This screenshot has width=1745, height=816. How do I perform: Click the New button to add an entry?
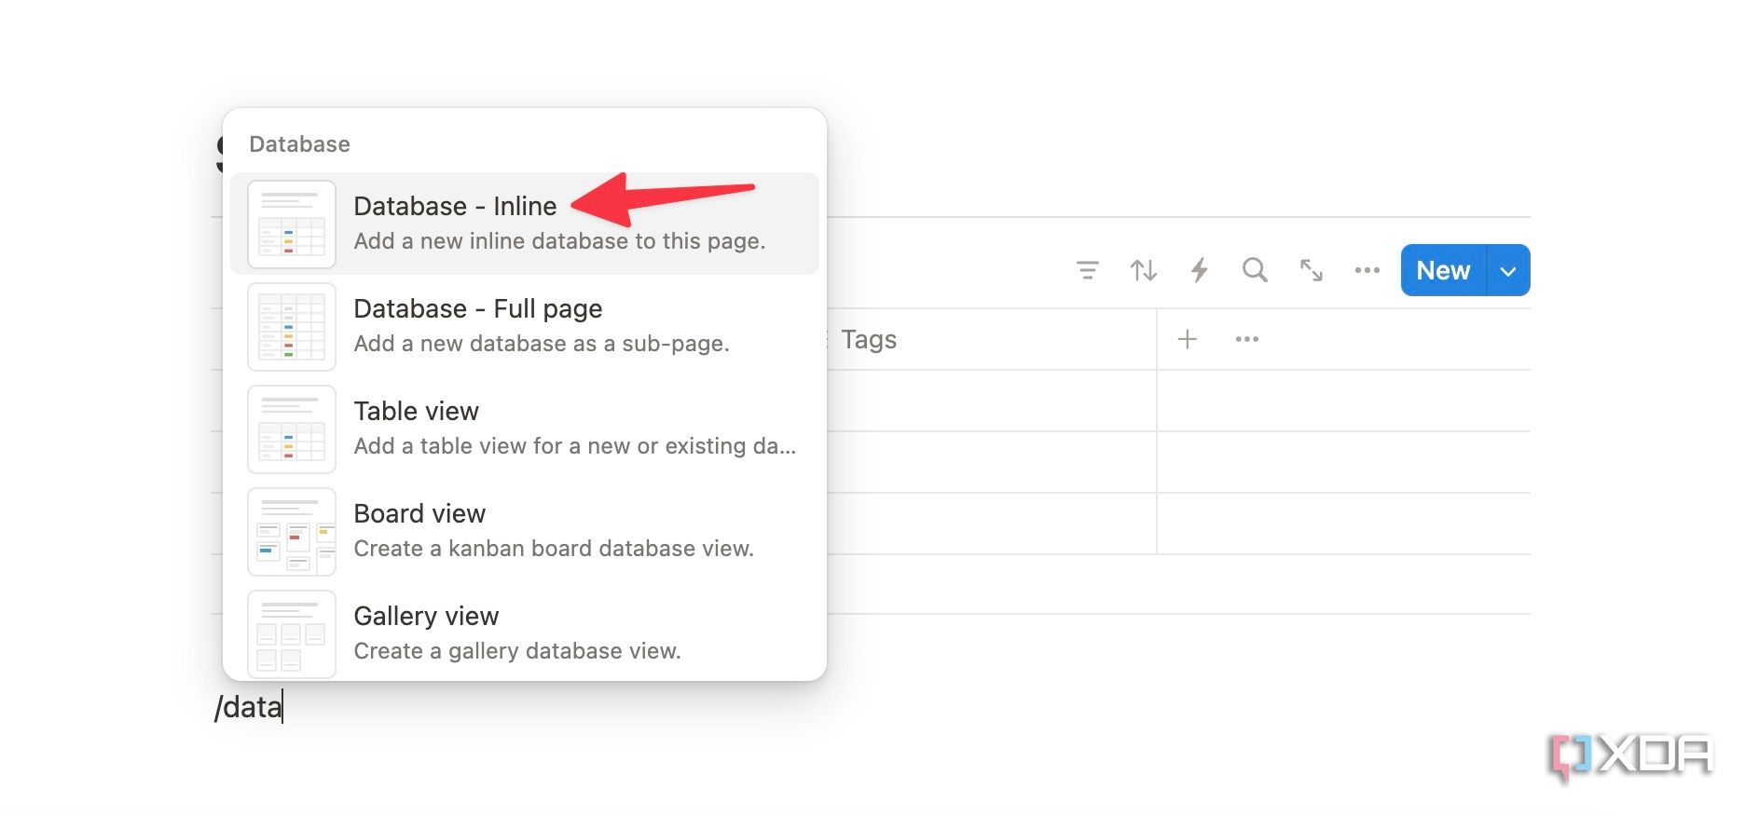tap(1441, 270)
